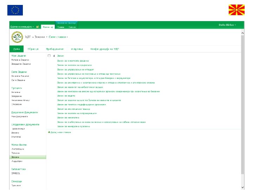The height and width of the screenshot is (190, 253).
Task: Open Активни Задачи under Мои Задачи
Action: click(x=20, y=60)
